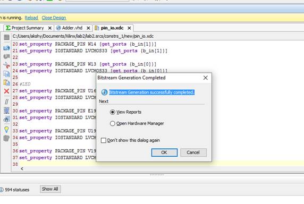Click line 33 PACKAGE_PIN U19 code

[x=57, y=131]
